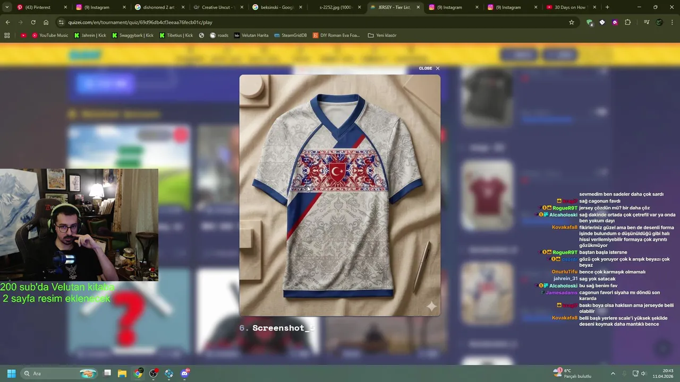Open the volume control in tray
This screenshot has width=680, height=382.
click(643, 374)
